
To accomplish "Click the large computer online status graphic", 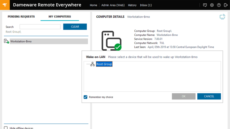I will [x=112, y=41].
